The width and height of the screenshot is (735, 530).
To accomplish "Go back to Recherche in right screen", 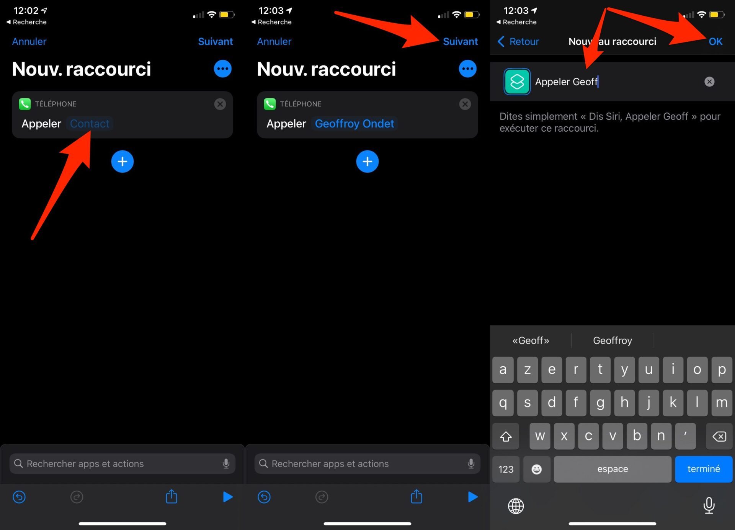I will (516, 22).
